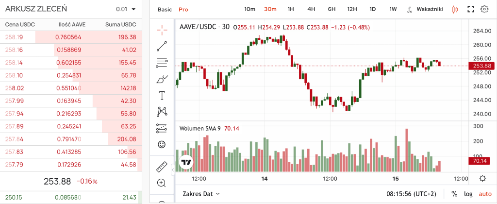Select the crosshair cursor tool

[162, 29]
